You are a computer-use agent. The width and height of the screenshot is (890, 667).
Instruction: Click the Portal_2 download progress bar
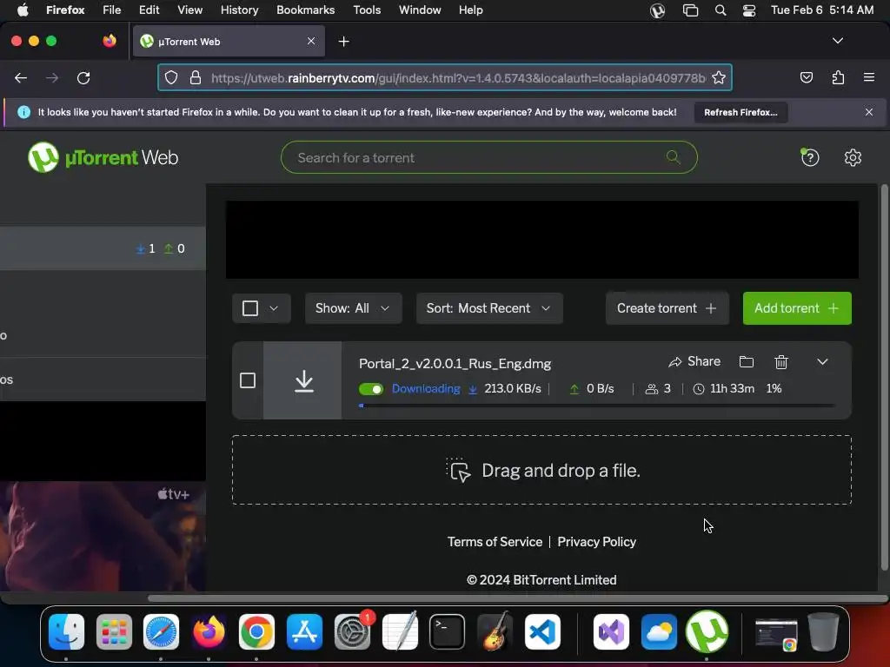(x=597, y=406)
